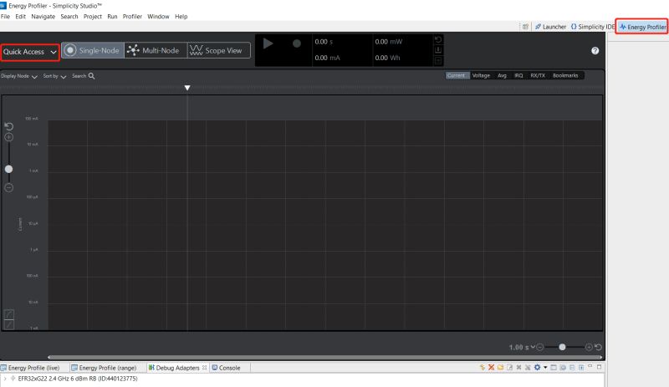This screenshot has width=669, height=387.
Task: Switch to Multi-Node view mode
Action: [156, 50]
